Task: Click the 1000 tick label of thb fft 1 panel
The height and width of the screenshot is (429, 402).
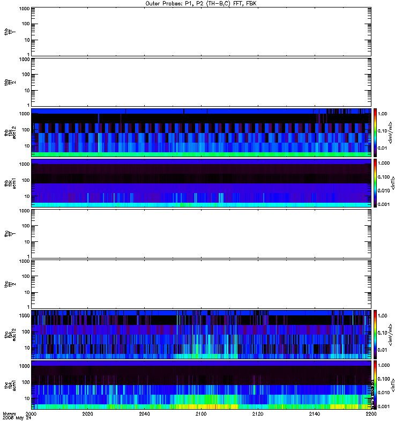Action: [24, 9]
